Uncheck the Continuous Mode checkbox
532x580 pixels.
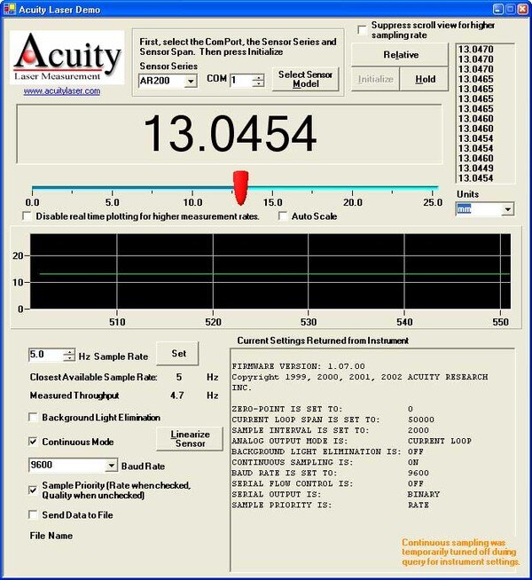33,442
